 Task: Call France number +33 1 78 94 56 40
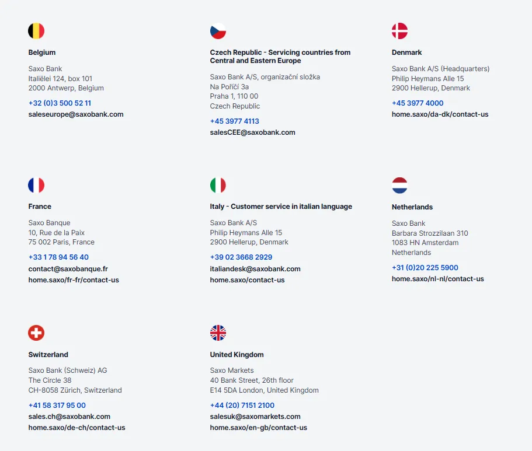[x=58, y=257]
